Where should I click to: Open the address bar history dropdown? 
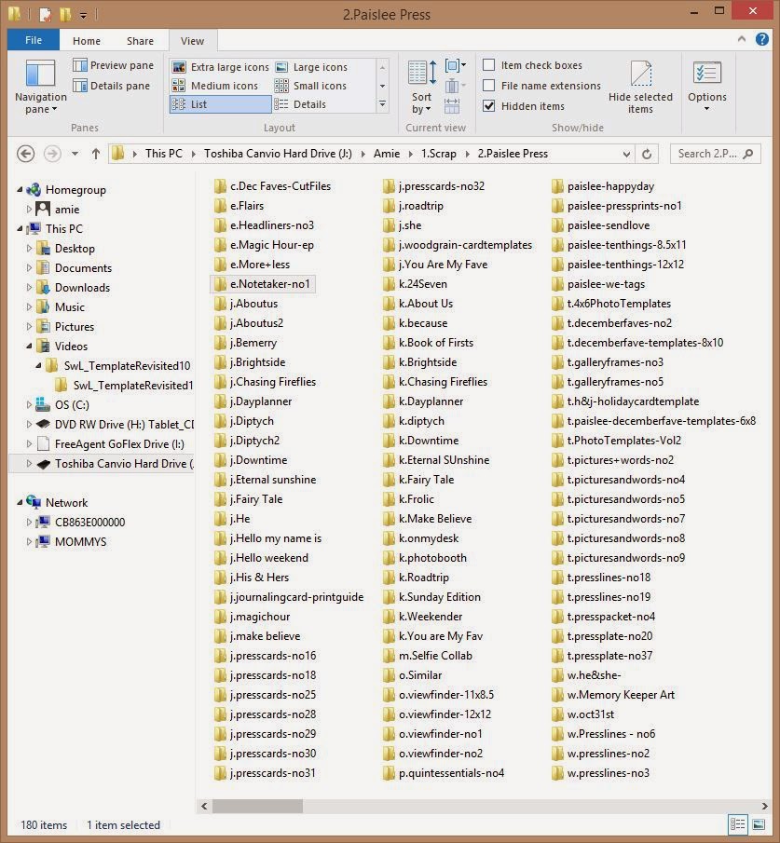click(x=626, y=155)
